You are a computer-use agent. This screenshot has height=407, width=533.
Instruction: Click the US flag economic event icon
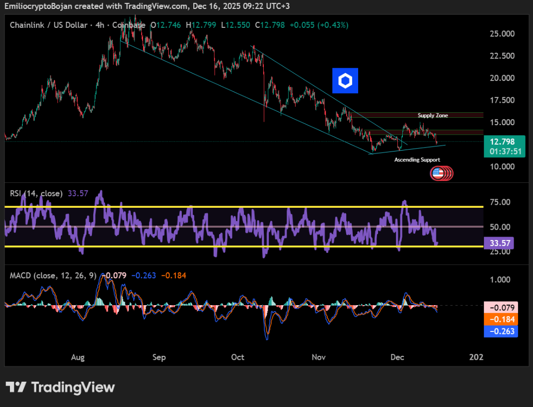click(x=438, y=173)
